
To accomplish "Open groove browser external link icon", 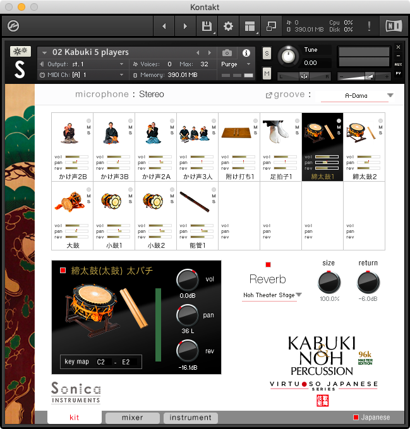I will tap(268, 95).
